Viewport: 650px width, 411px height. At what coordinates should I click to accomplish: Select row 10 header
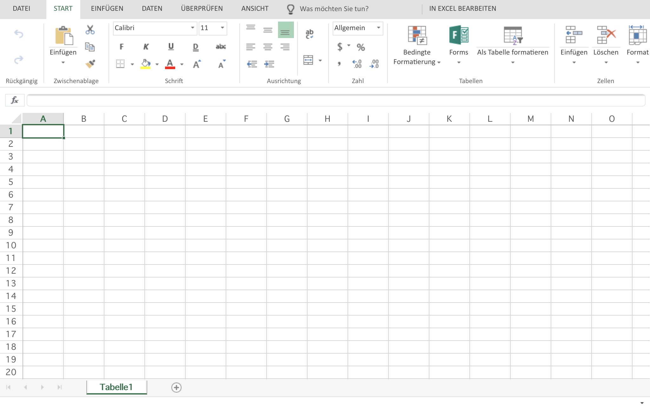point(11,245)
